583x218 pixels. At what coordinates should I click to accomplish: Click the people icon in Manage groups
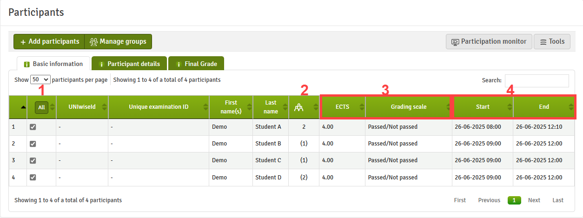[x=93, y=42]
